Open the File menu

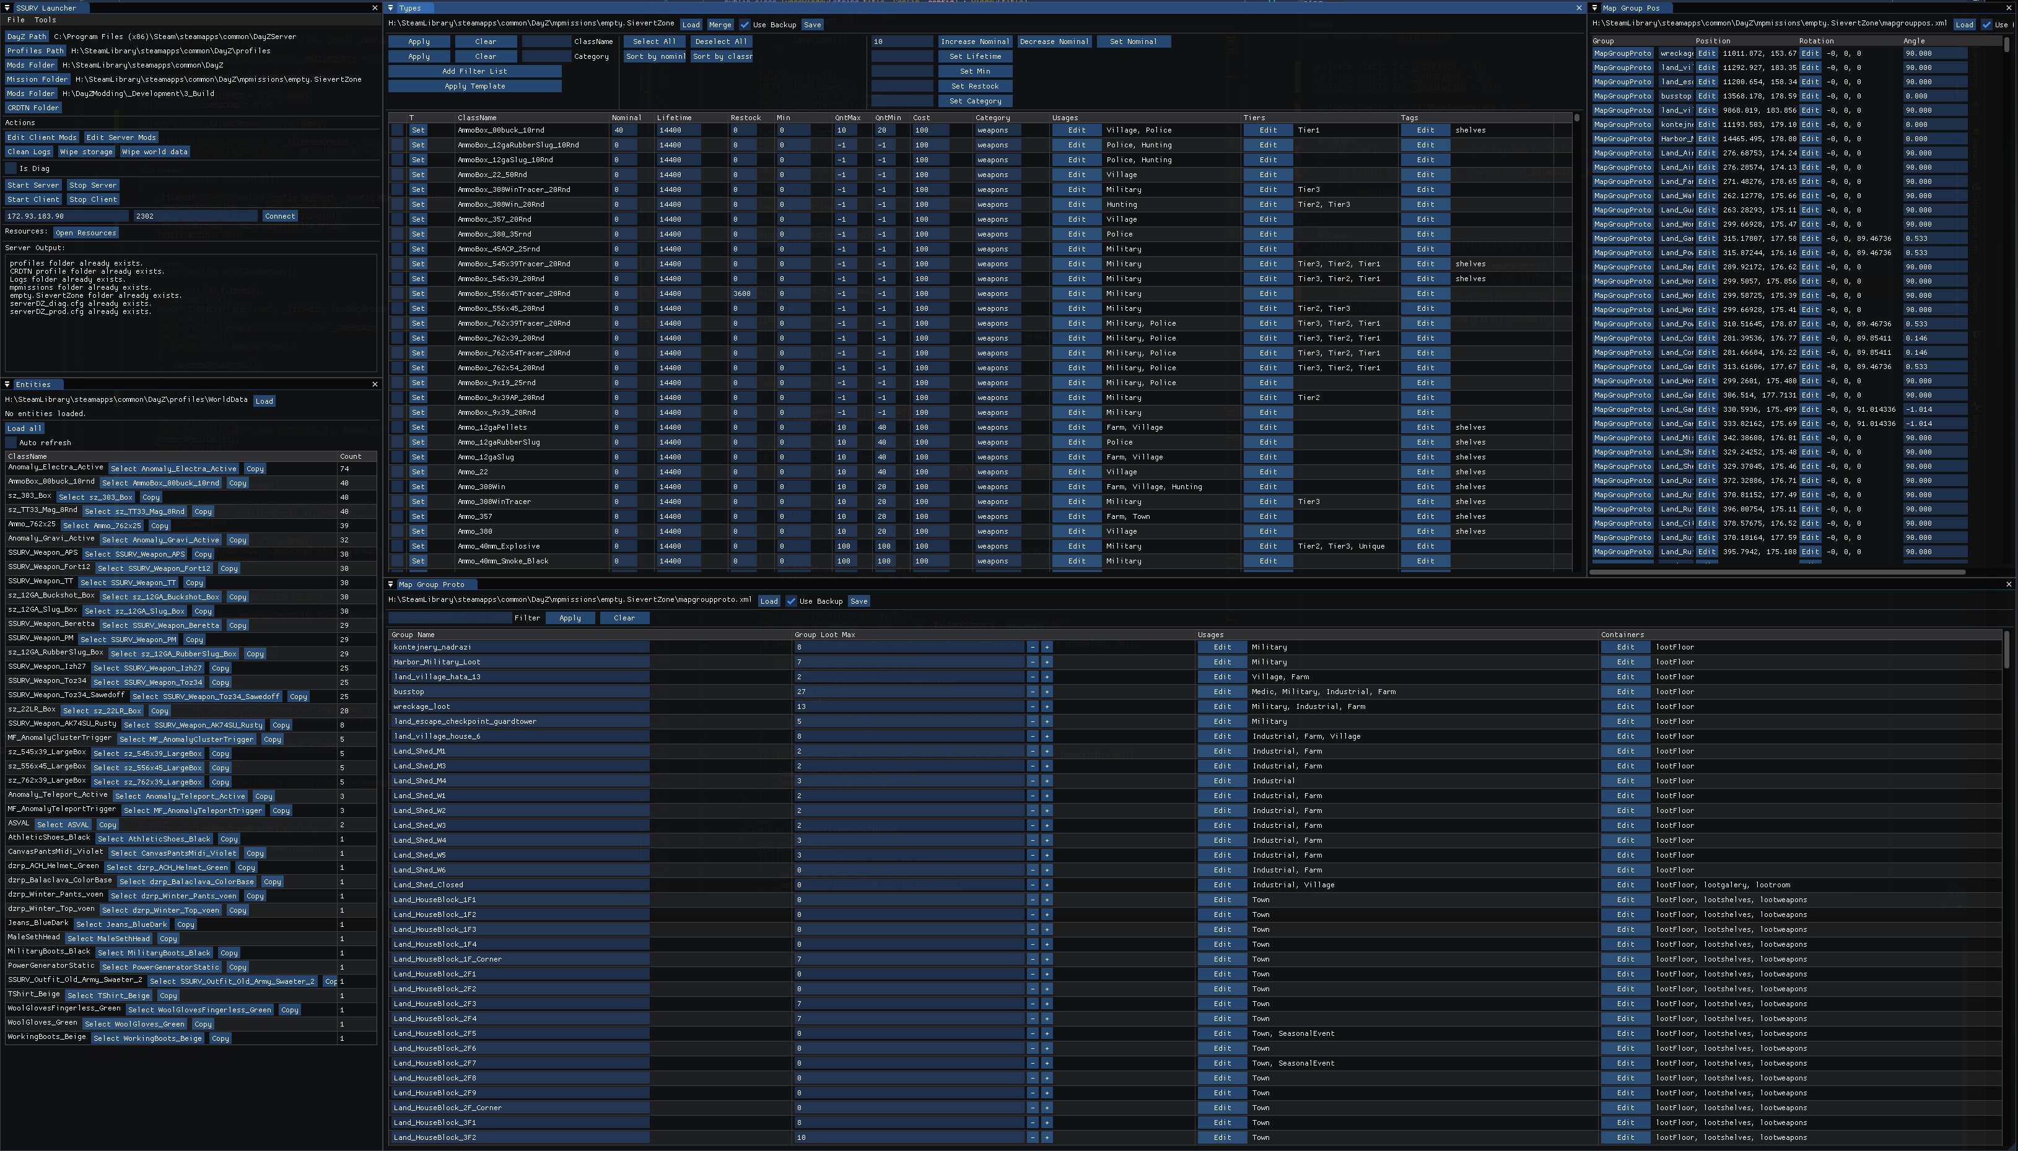pos(15,20)
